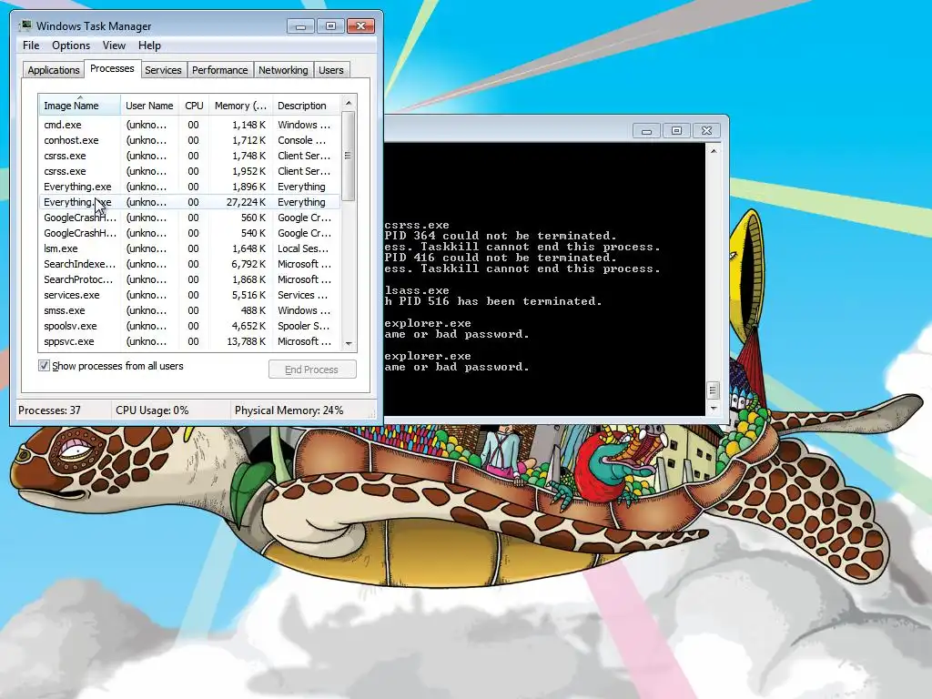This screenshot has height=699, width=932.
Task: Click the 13,788 K memory value
Action: click(246, 341)
